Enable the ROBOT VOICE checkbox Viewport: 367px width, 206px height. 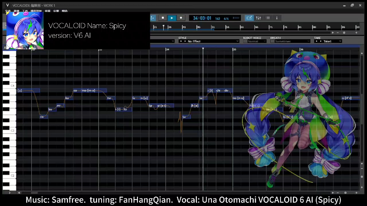[x=245, y=41]
